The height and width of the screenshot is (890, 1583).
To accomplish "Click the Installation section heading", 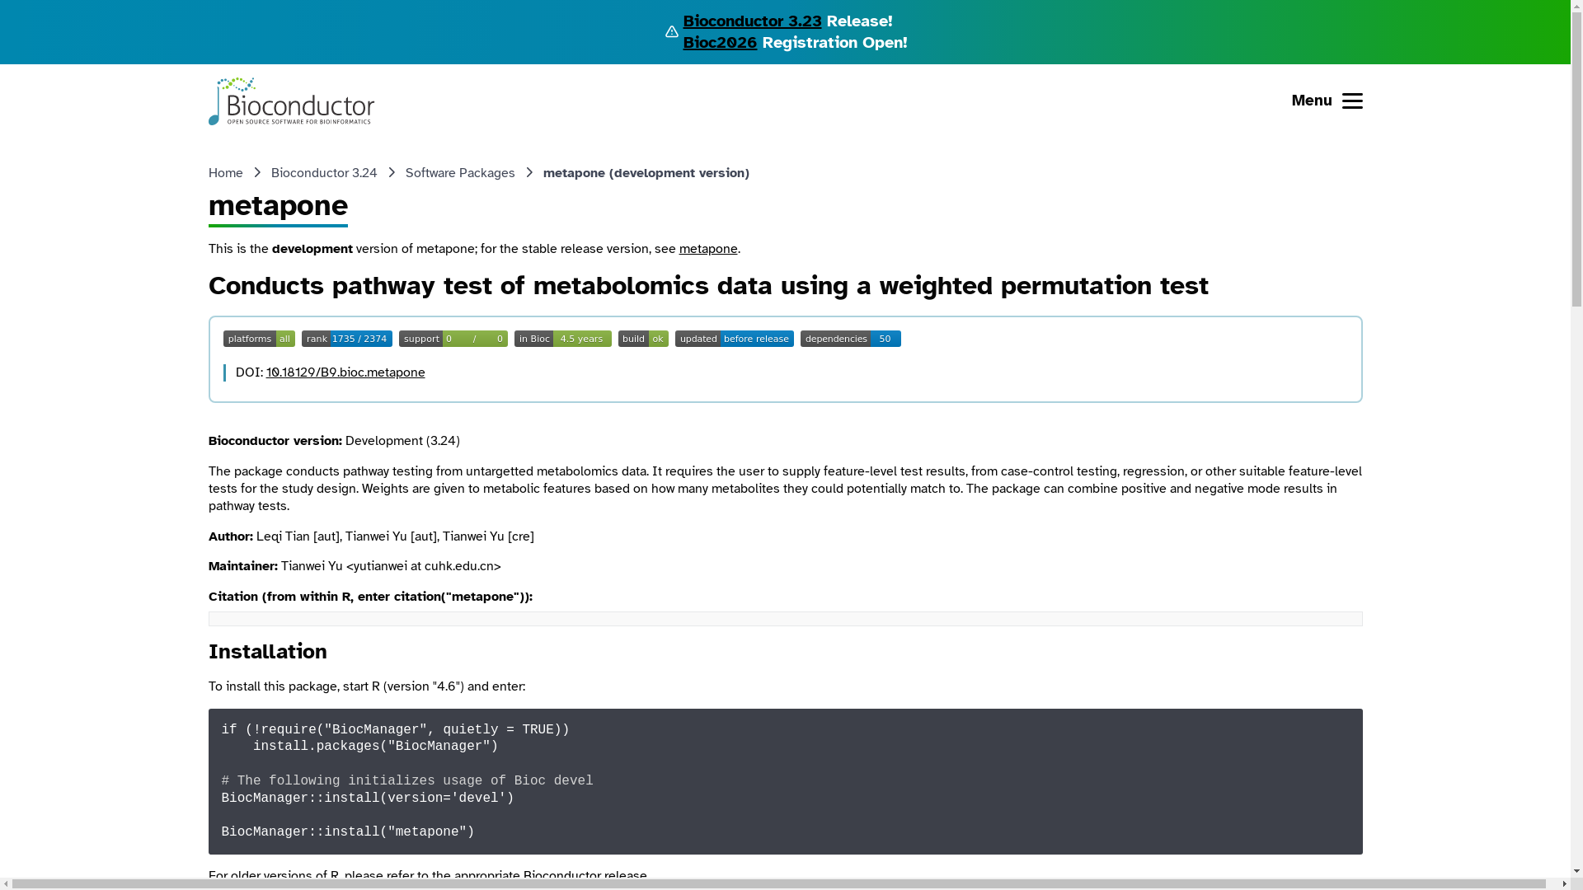I will (x=268, y=652).
